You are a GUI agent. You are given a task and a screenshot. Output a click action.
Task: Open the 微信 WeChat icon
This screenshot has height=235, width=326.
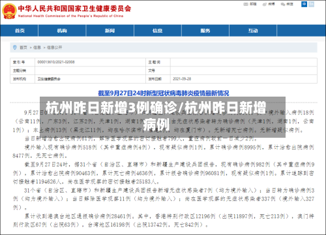(283, 4)
